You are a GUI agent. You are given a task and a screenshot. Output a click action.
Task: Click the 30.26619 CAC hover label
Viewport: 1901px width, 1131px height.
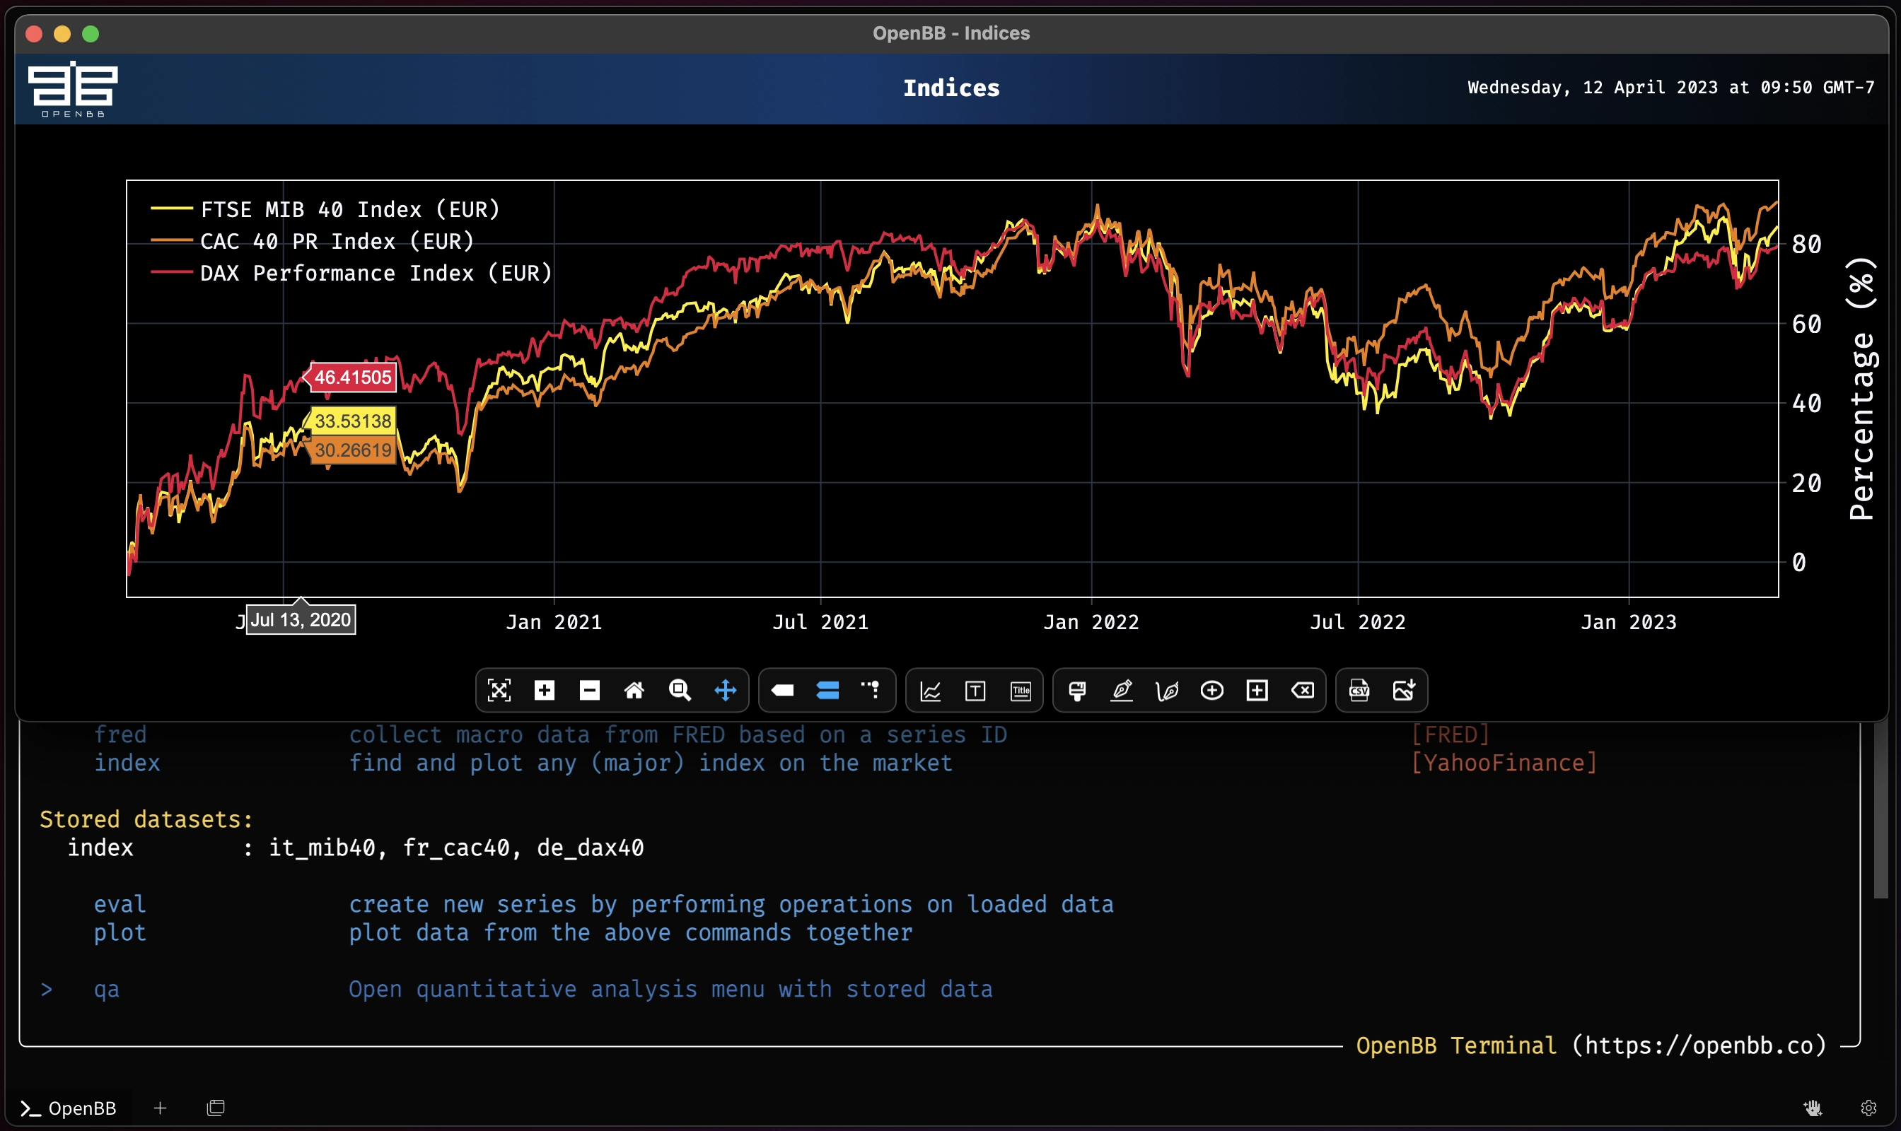[x=352, y=450]
